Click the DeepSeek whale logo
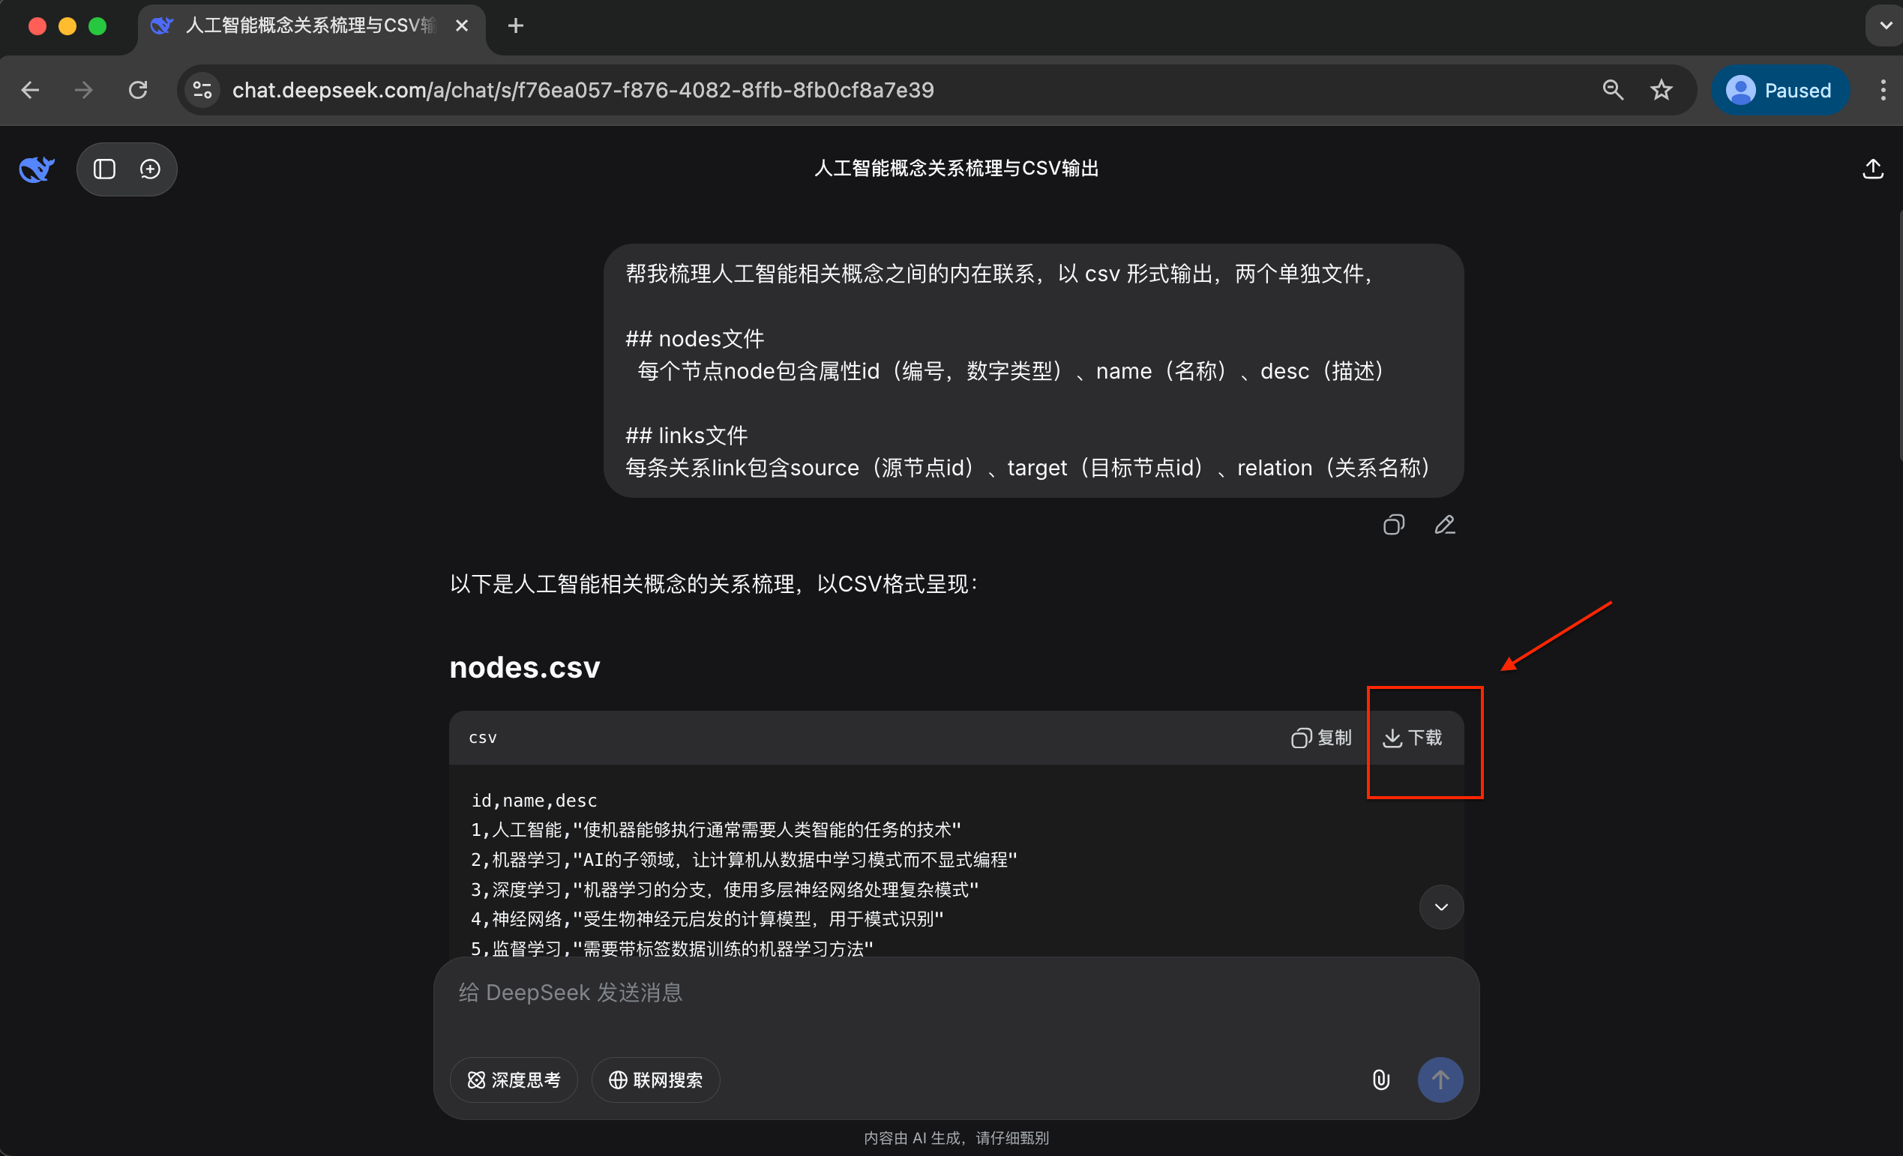The width and height of the screenshot is (1903, 1156). coord(36,169)
